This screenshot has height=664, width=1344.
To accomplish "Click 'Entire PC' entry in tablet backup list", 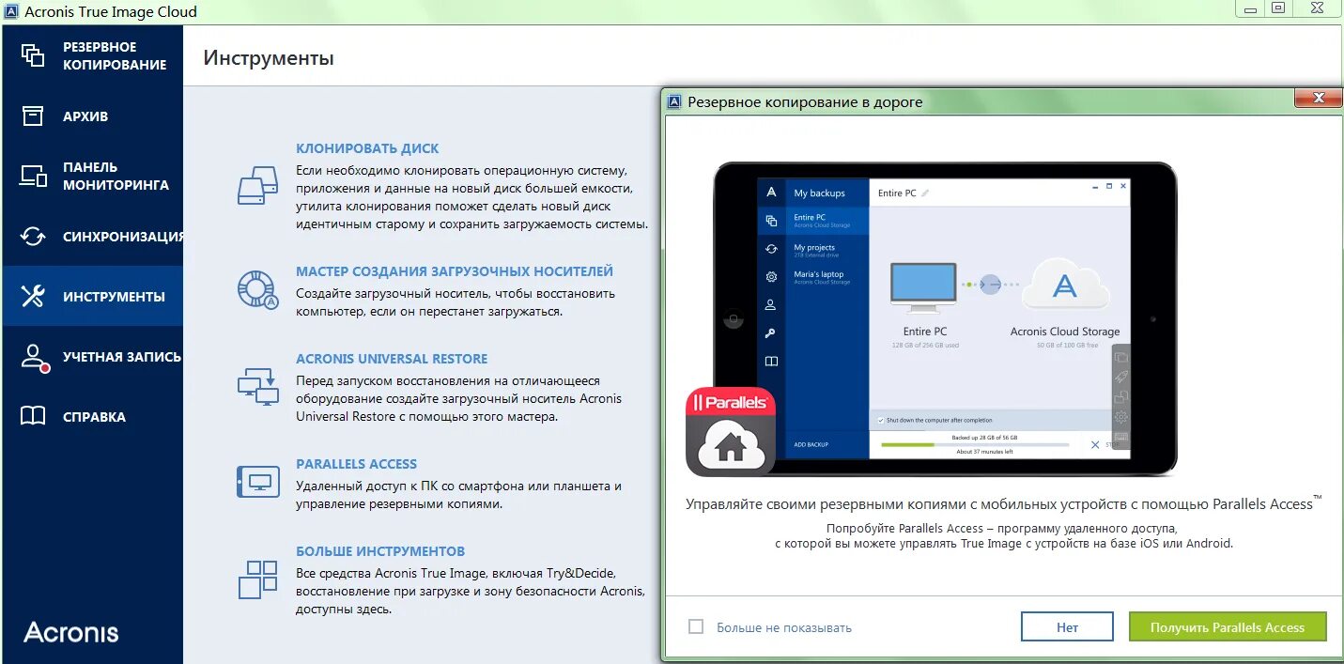I will pos(826,221).
